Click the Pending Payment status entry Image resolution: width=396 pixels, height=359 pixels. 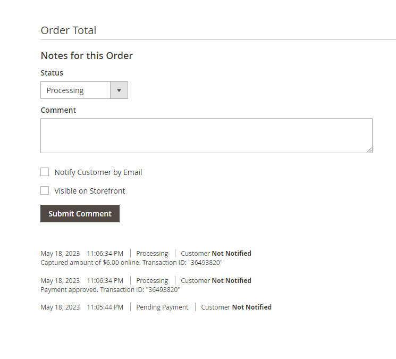pos(162,307)
